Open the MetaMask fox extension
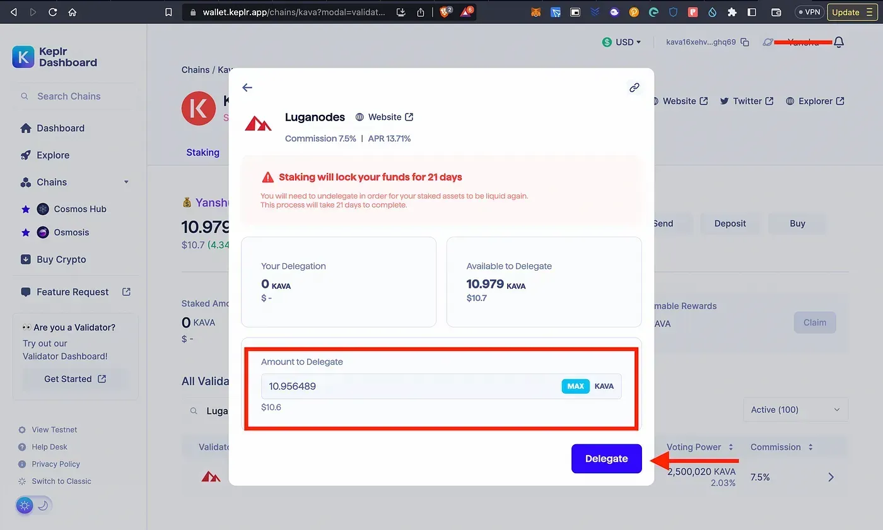This screenshot has height=530, width=883. pyautogui.click(x=535, y=12)
